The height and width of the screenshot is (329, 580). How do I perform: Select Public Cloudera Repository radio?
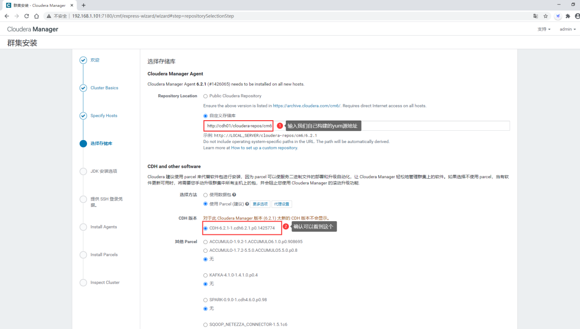pos(205,96)
